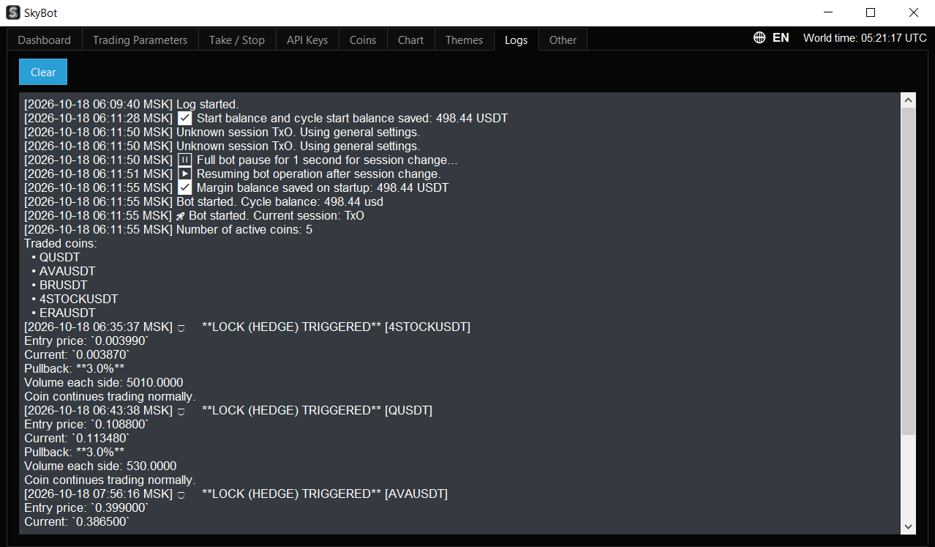The image size is (935, 547).
Task: Switch to the Themes tab
Action: (x=464, y=40)
